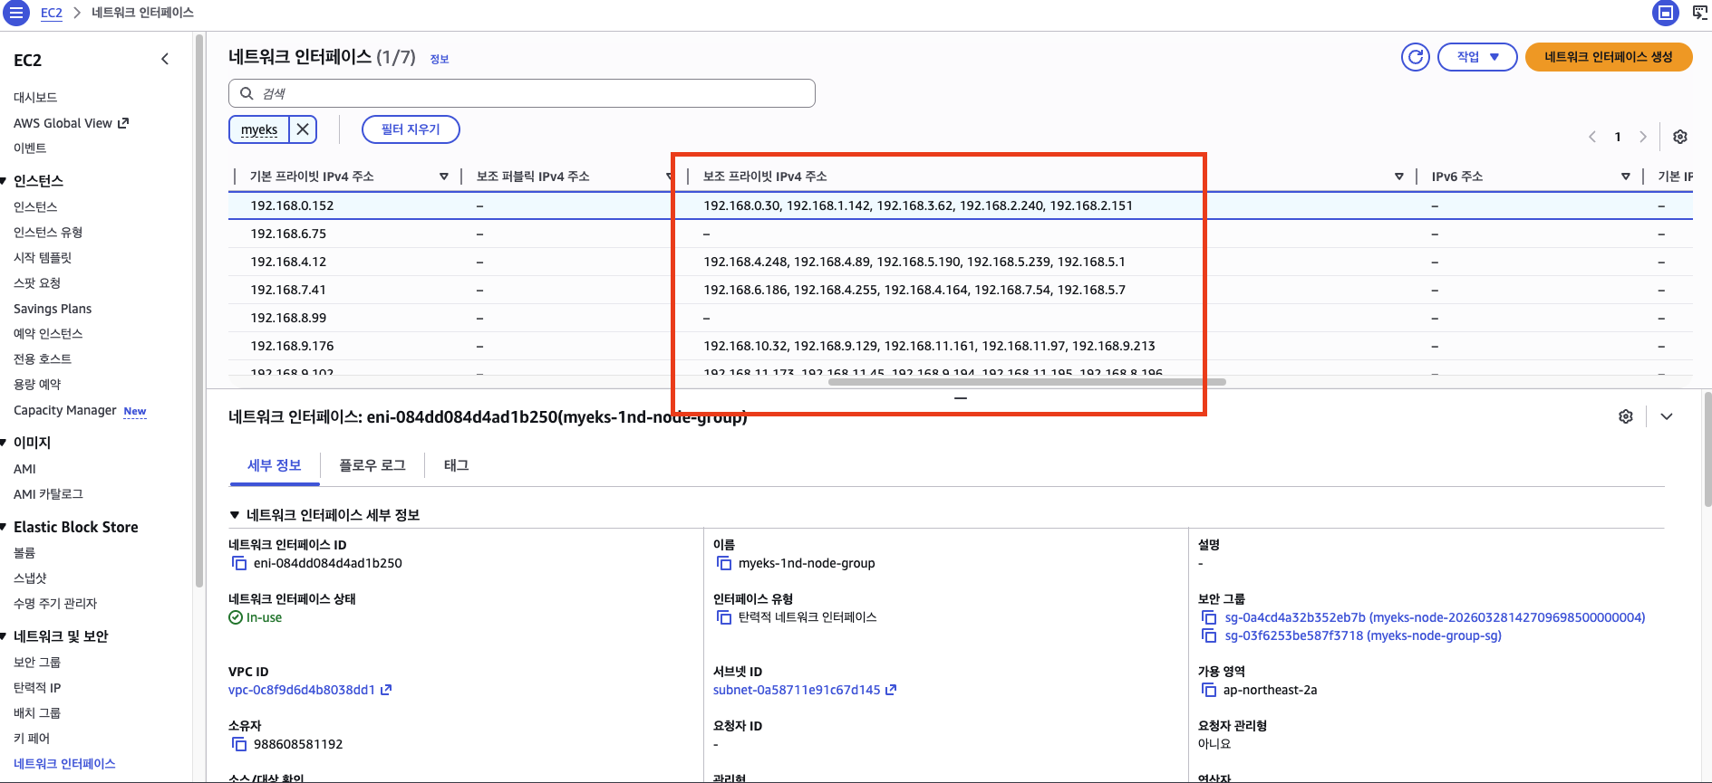Open subnet link subnet-0a58711e91c67d145
The image size is (1712, 783).
click(x=797, y=690)
